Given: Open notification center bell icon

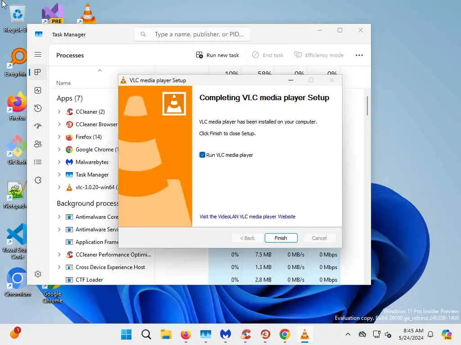Looking at the screenshot, I should coord(430,334).
